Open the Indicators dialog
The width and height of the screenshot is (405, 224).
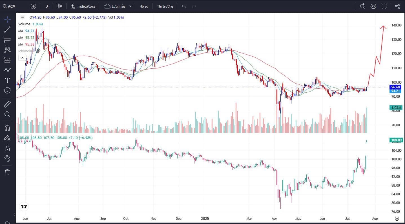point(83,6)
